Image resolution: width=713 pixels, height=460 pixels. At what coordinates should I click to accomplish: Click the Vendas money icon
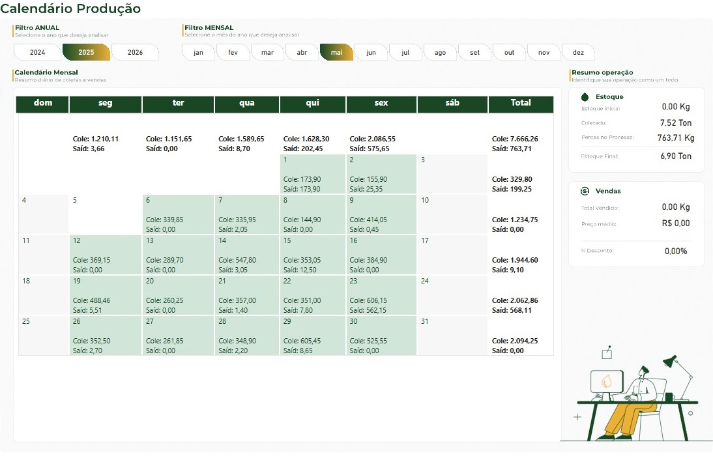[585, 191]
